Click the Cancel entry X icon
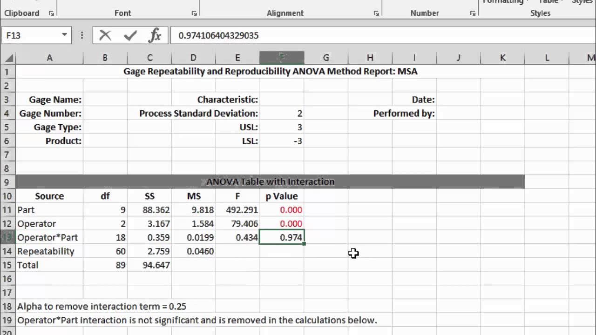This screenshot has height=335, width=596. click(105, 35)
